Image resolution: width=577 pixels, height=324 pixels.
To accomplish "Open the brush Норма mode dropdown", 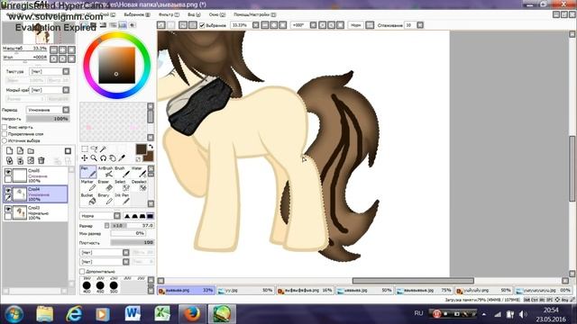I will pyautogui.click(x=117, y=216).
